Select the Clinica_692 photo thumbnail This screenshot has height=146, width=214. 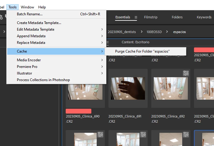tap(171, 88)
